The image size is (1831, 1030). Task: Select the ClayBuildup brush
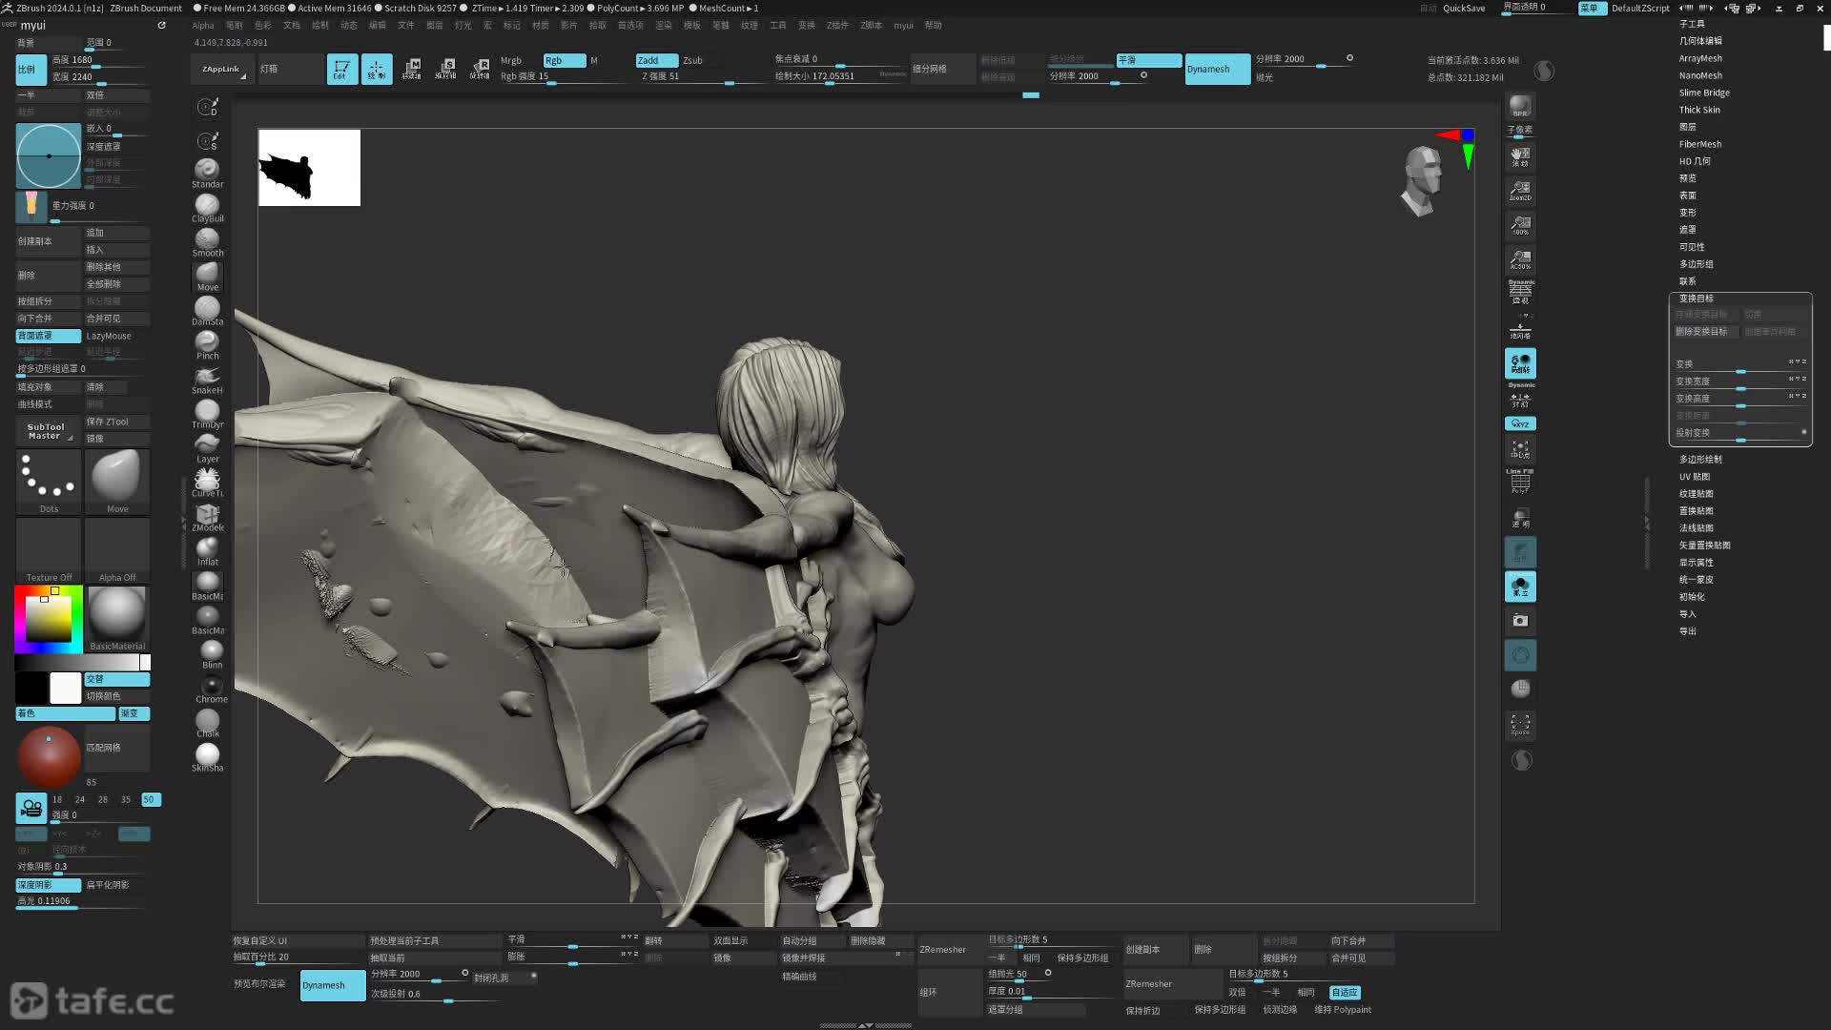pyautogui.click(x=207, y=206)
